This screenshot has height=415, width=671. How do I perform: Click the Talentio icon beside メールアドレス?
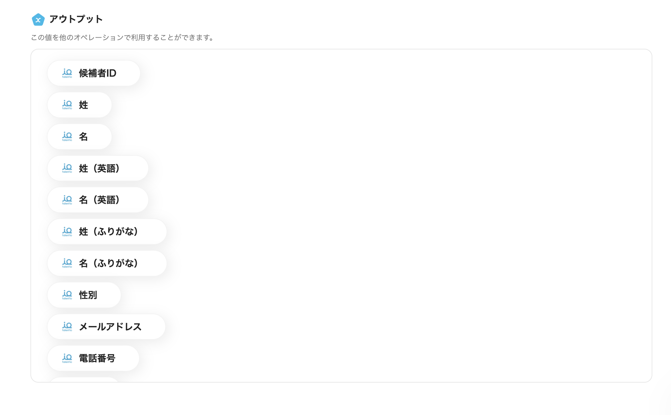(x=67, y=327)
